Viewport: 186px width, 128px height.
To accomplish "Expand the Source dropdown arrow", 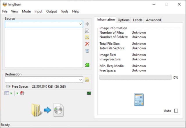I will coord(81,24).
